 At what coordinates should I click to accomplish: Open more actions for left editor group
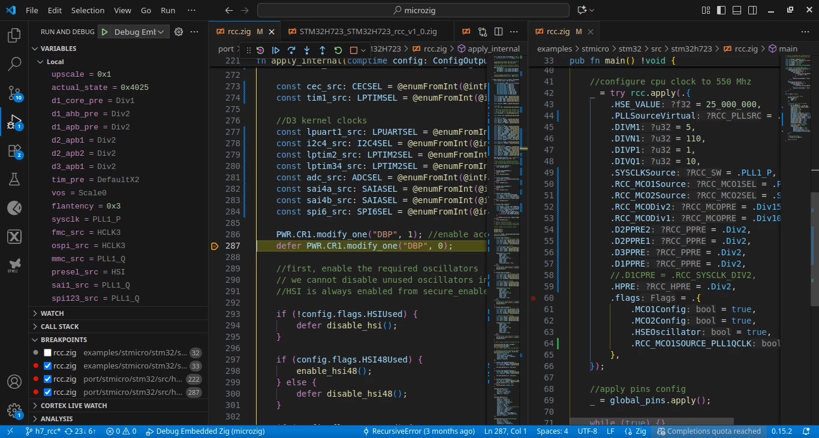pos(514,32)
